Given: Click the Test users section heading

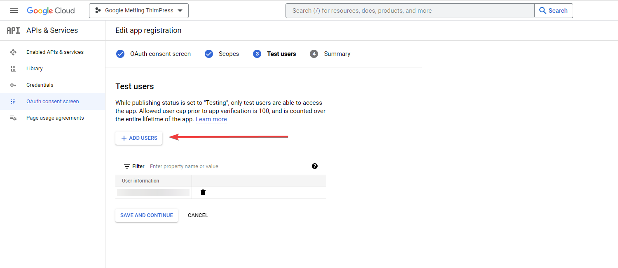Looking at the screenshot, I should (135, 86).
